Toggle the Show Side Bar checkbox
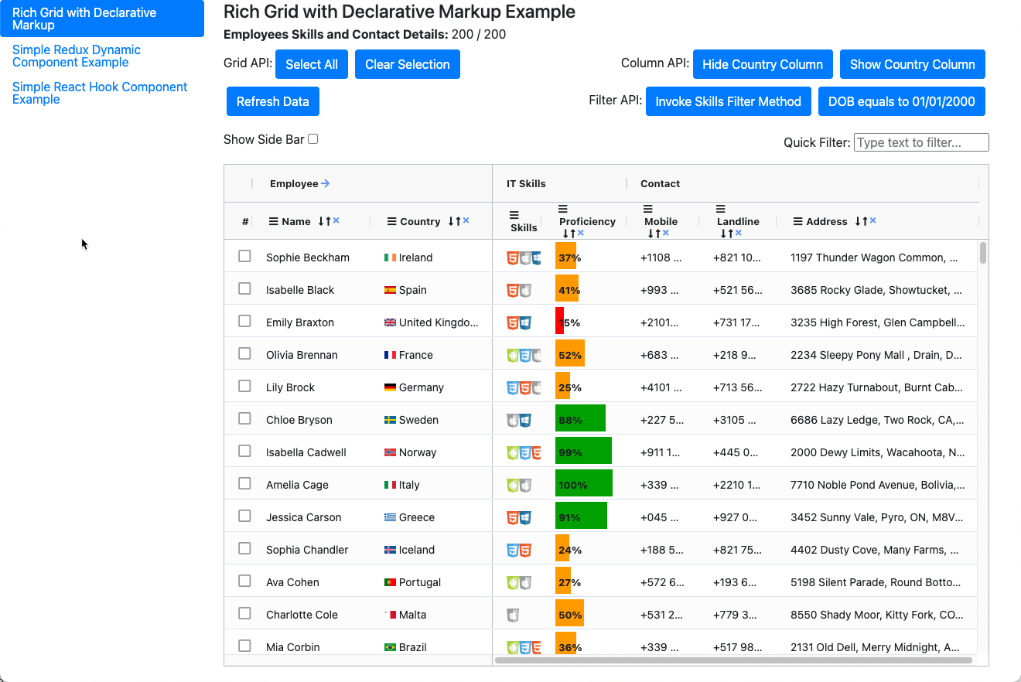1021x682 pixels. point(313,138)
